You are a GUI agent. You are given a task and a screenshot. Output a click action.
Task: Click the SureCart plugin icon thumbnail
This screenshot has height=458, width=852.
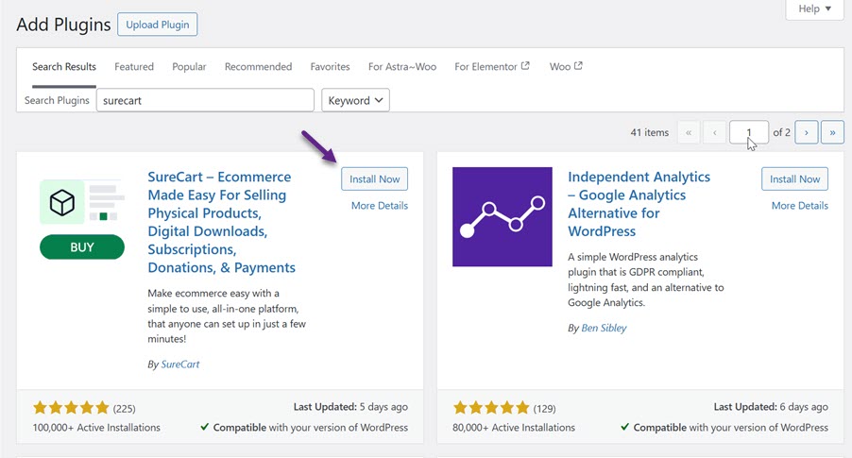(82, 219)
